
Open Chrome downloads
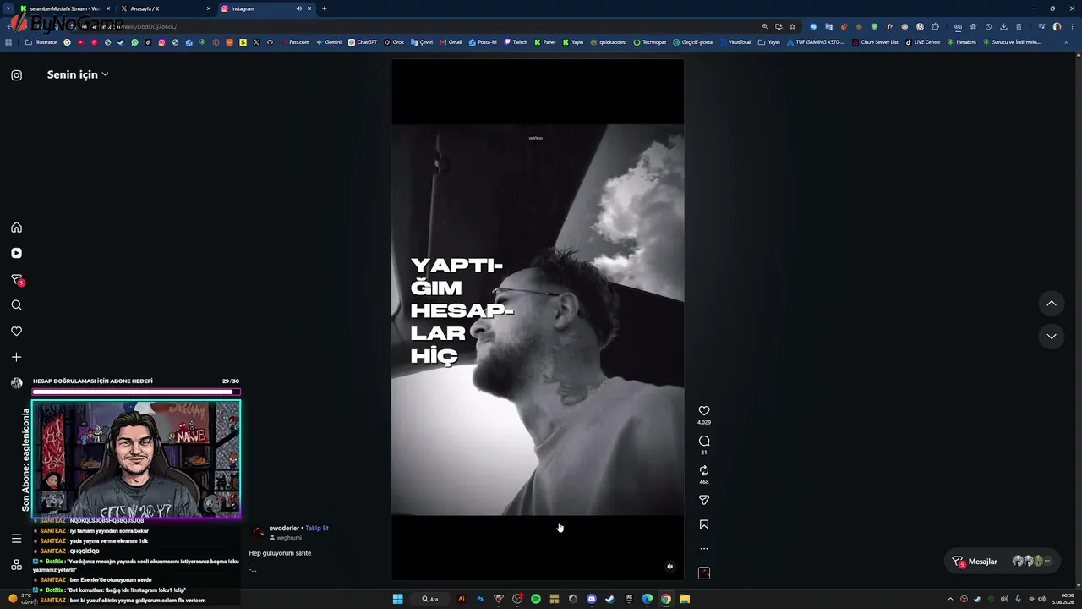click(x=1003, y=26)
